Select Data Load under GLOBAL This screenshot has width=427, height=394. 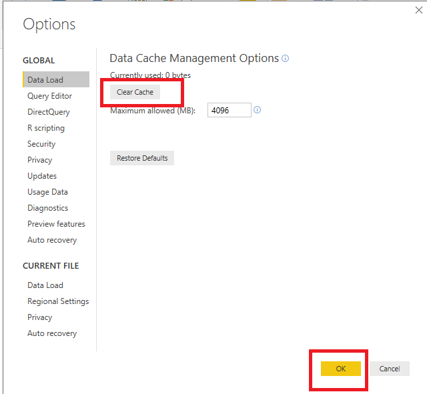click(x=45, y=80)
